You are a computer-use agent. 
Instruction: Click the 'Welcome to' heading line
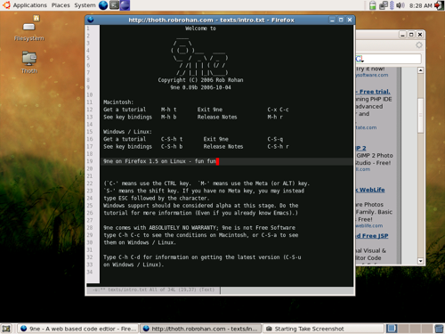coord(200,29)
